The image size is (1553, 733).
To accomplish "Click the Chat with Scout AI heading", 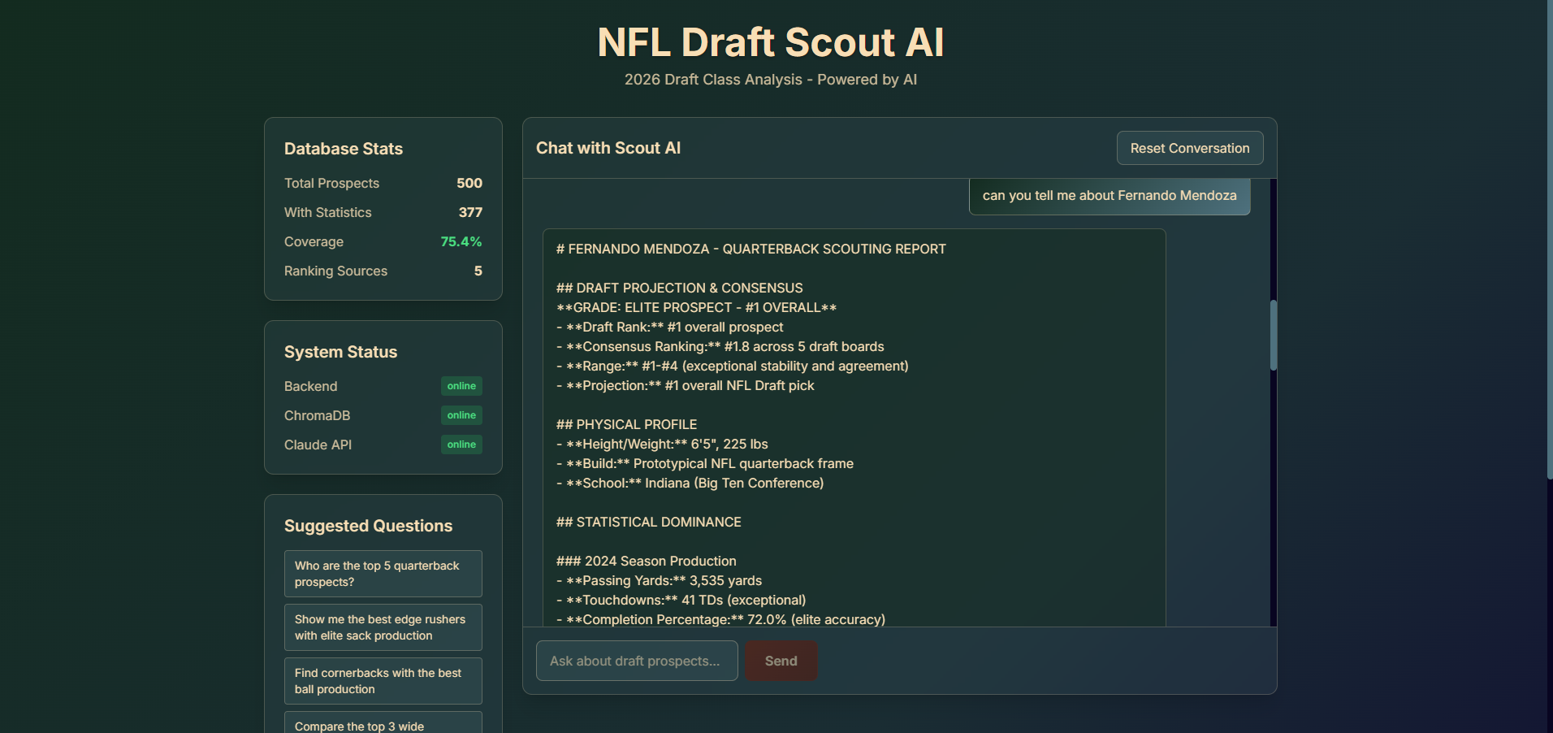I will (x=608, y=148).
